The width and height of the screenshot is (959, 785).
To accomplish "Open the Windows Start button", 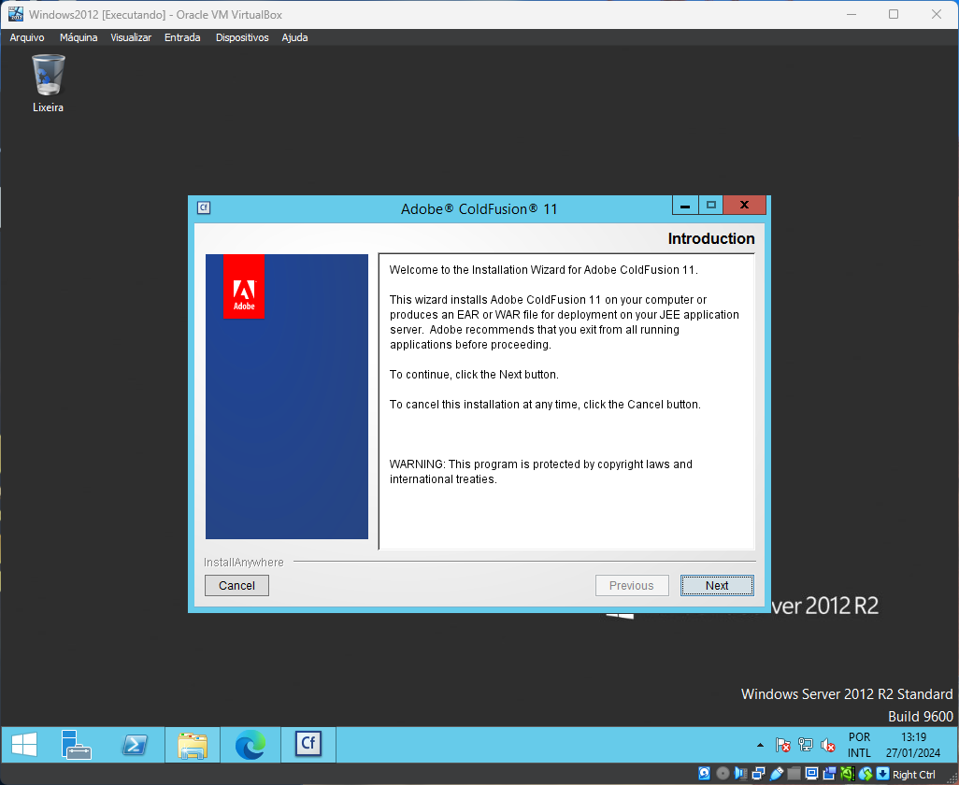I will (x=24, y=744).
